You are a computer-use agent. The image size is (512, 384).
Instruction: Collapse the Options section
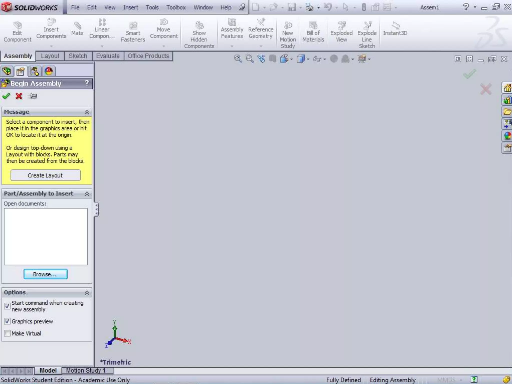tap(87, 292)
